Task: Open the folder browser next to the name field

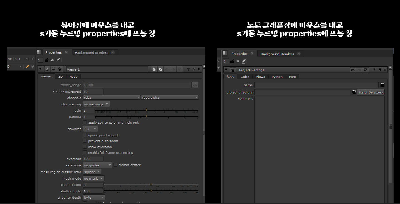Action: pos(382,85)
